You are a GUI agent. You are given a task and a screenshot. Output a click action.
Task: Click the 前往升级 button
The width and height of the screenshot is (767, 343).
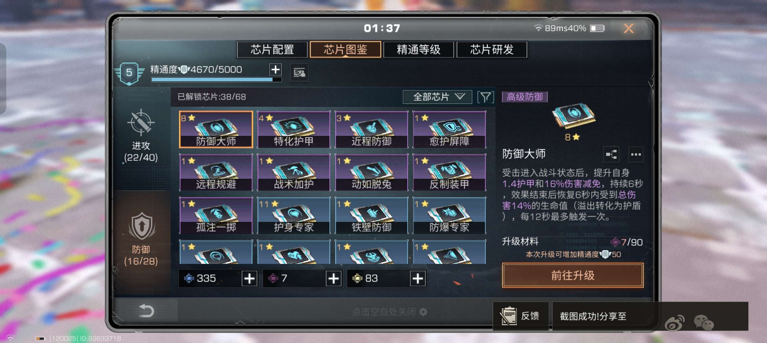click(x=572, y=275)
